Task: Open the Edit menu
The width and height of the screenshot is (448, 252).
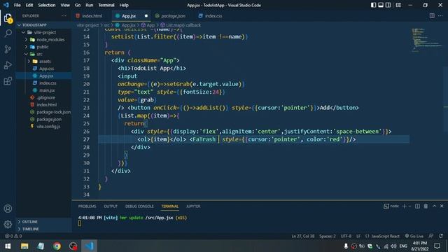Action: point(29,5)
